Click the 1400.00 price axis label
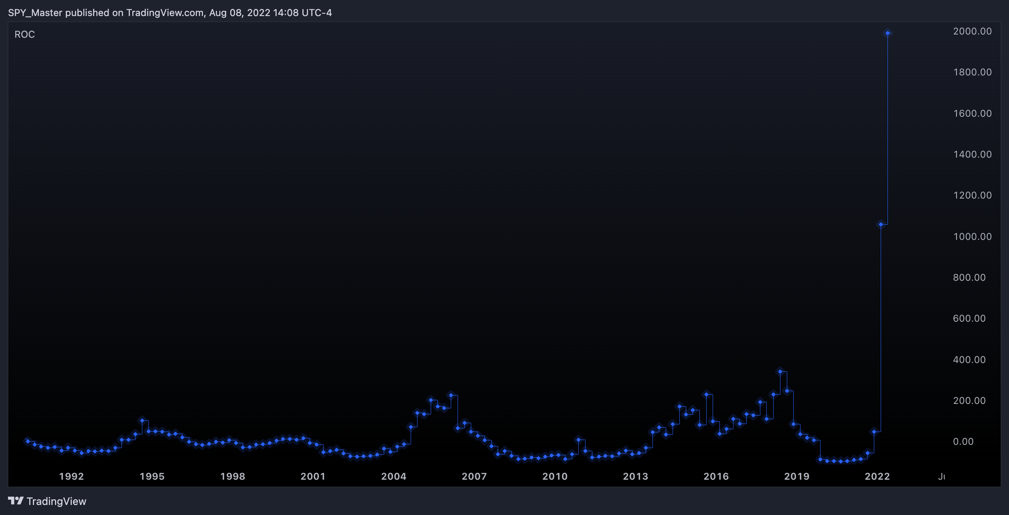This screenshot has height=515, width=1009. point(973,154)
